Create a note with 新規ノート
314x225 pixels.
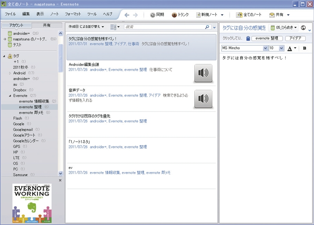click(207, 15)
